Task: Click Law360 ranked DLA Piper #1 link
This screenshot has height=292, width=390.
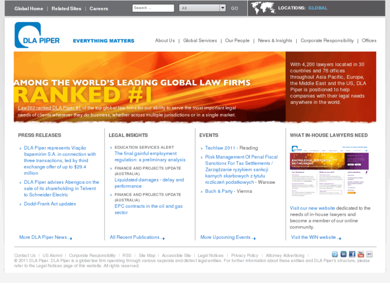Action: (49, 108)
